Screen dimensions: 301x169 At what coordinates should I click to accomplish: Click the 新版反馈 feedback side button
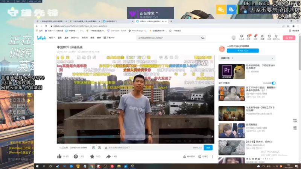pyautogui.click(x=295, y=120)
